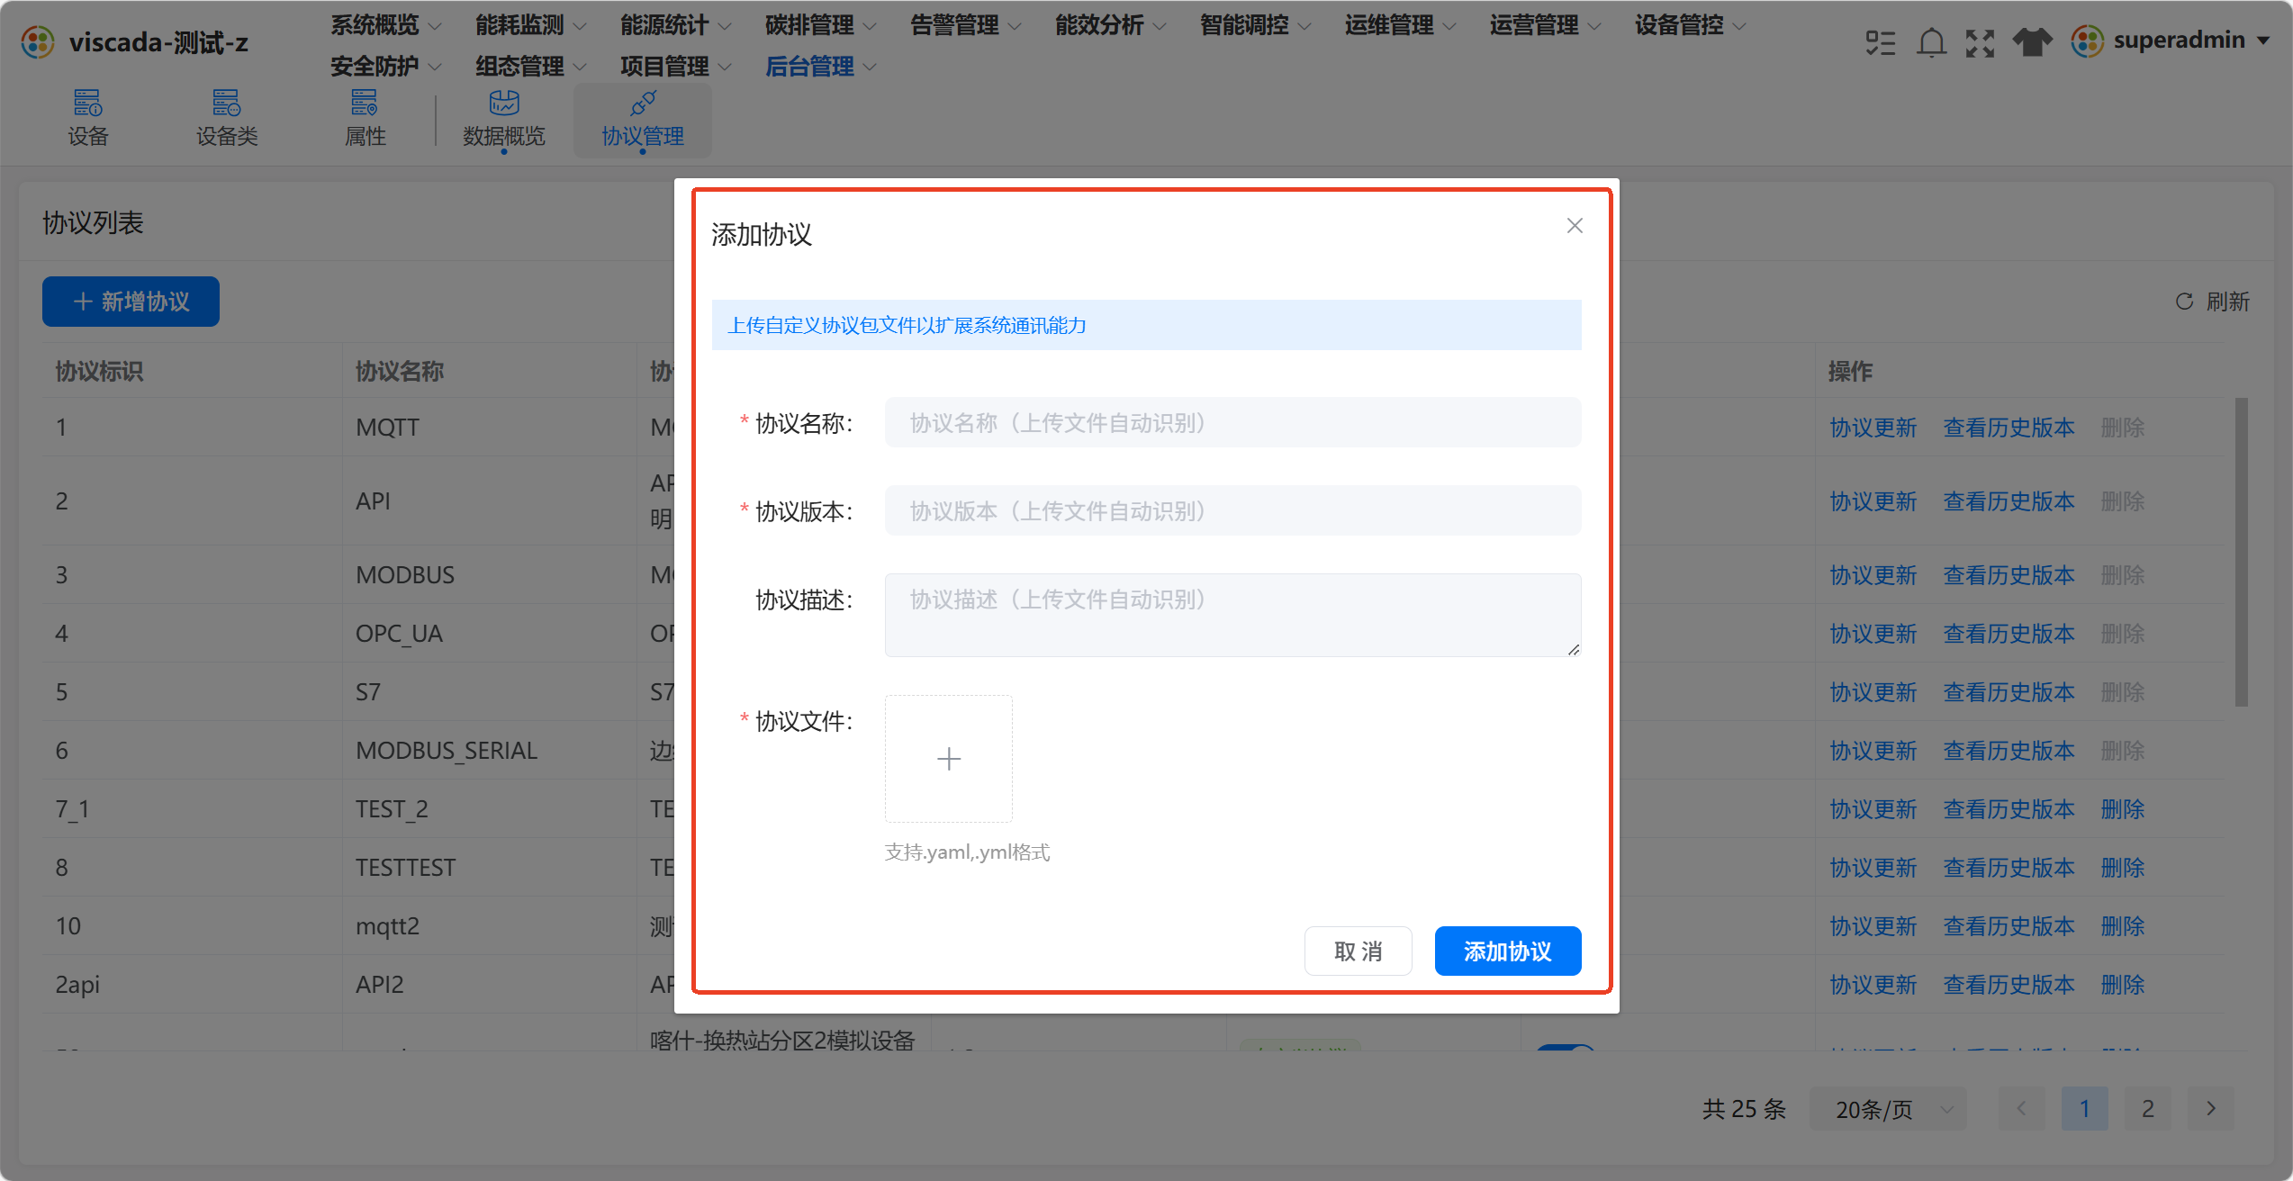Open the 属性 icon tab
The width and height of the screenshot is (2293, 1181).
point(365,119)
